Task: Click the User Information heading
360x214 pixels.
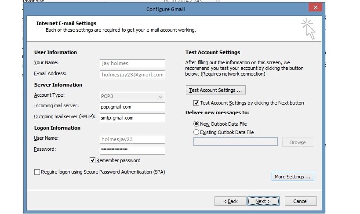Action: tap(55, 52)
